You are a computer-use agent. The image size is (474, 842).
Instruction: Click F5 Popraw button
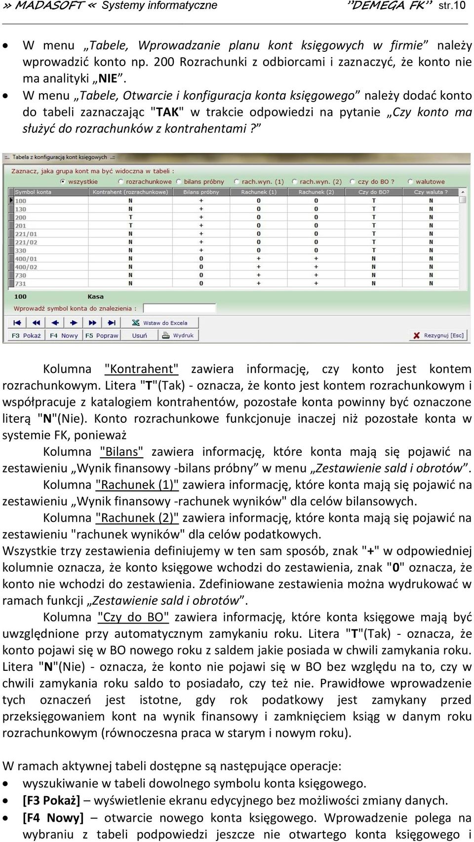point(102,335)
